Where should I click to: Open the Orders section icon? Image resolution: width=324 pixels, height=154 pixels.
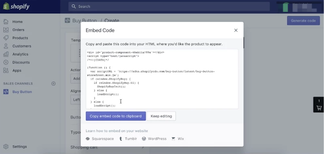coord(6,30)
